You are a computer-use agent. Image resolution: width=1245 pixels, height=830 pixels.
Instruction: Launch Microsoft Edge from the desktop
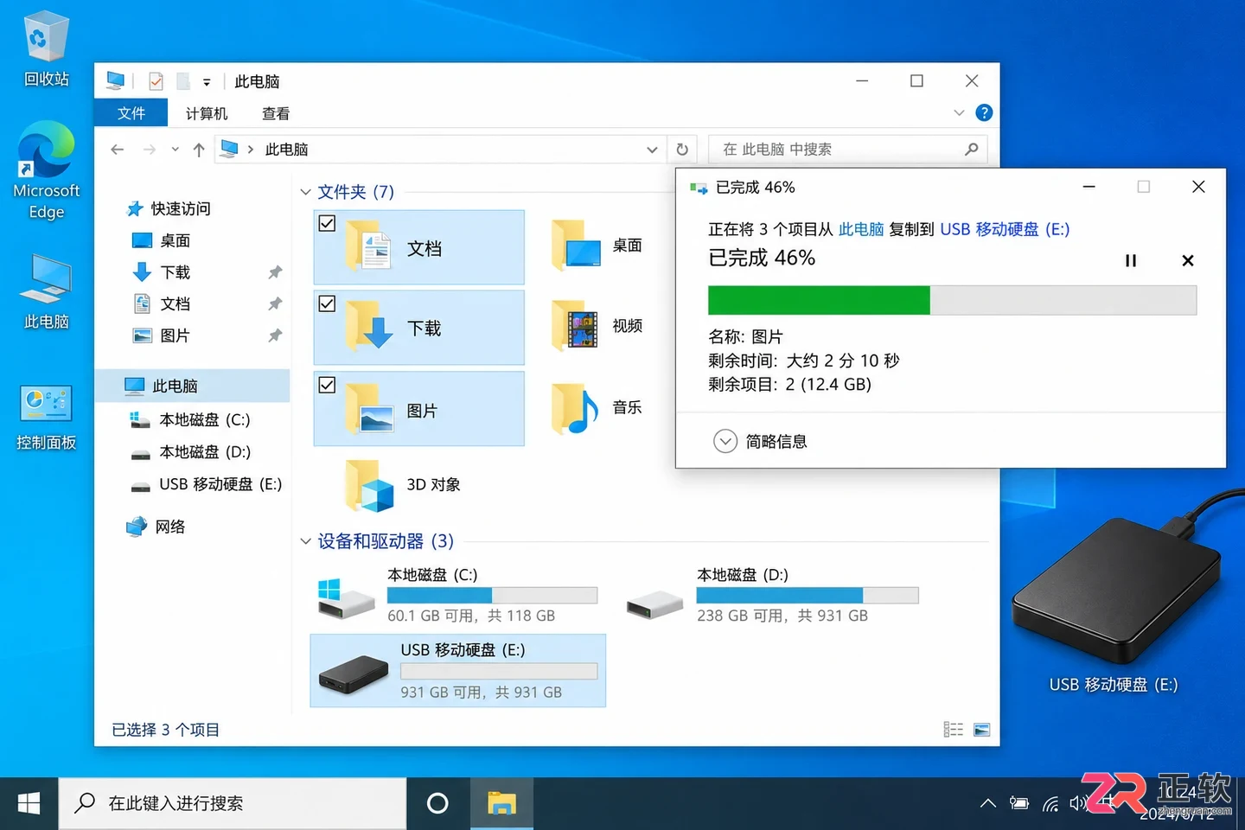tap(46, 170)
